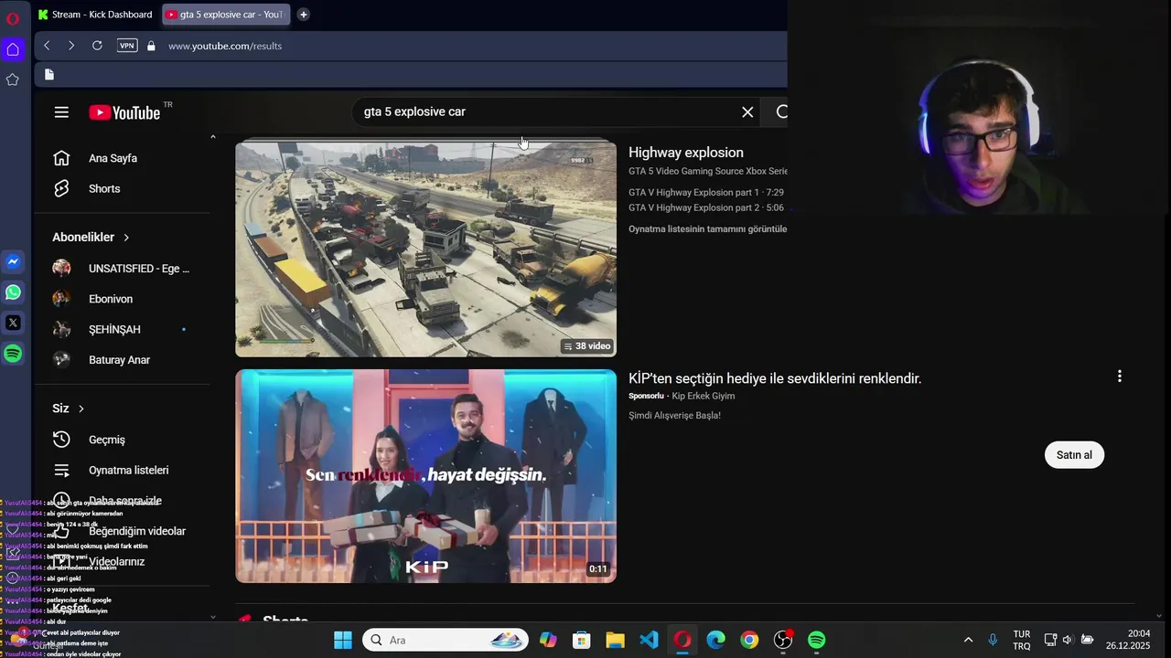Open X (Twitter) in the Opera sidebar
Image resolution: width=1171 pixels, height=658 pixels.
point(13,323)
